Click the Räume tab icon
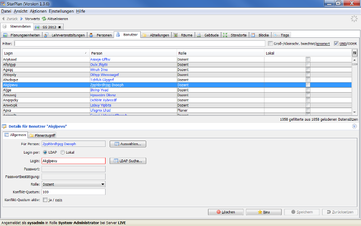Image resolution: width=361 pixels, height=226 pixels. [x=176, y=35]
